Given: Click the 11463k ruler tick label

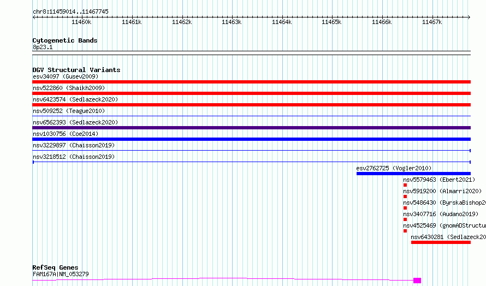Looking at the screenshot, I should (x=232, y=22).
